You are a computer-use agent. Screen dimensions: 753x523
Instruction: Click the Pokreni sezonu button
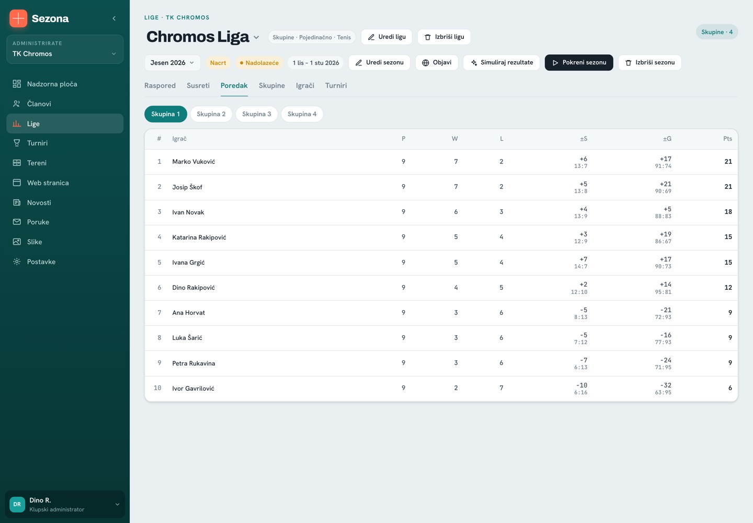click(x=579, y=63)
